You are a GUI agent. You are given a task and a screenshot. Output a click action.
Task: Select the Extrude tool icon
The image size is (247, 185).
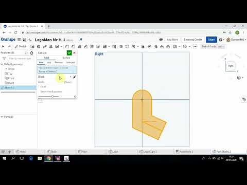point(32,46)
